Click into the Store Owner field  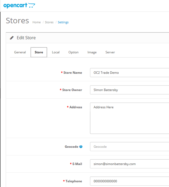pyautogui.click(x=130, y=90)
